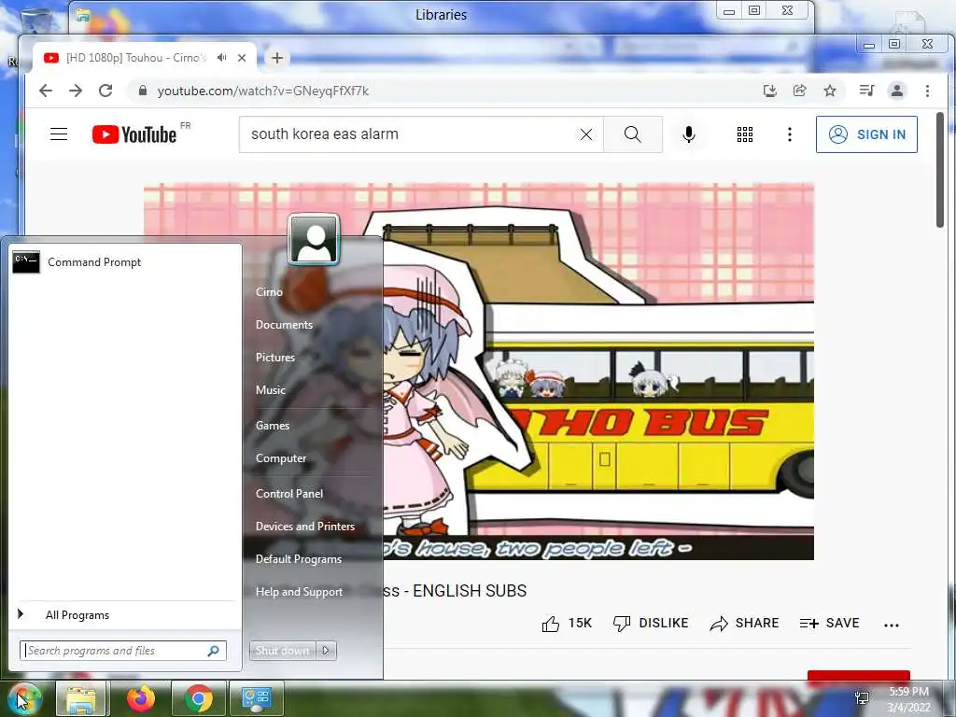956x717 pixels.
Task: Click the DISLIKE button
Action: (651, 623)
